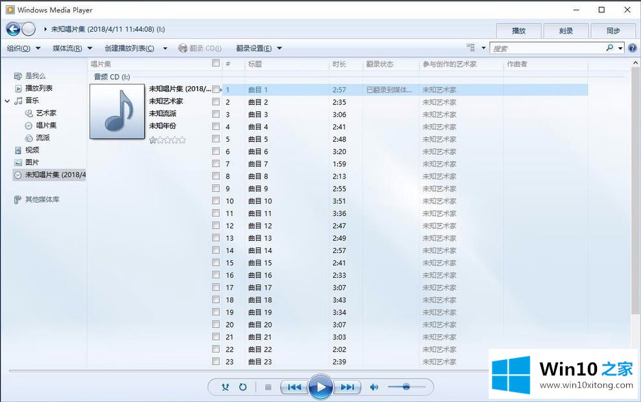Click the 未知流派 album detail
Viewport: 641px width, 402px height.
point(163,113)
